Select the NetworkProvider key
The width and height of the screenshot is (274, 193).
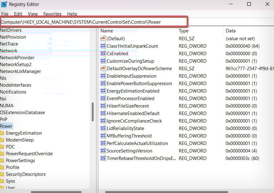pyautogui.click(x=17, y=58)
